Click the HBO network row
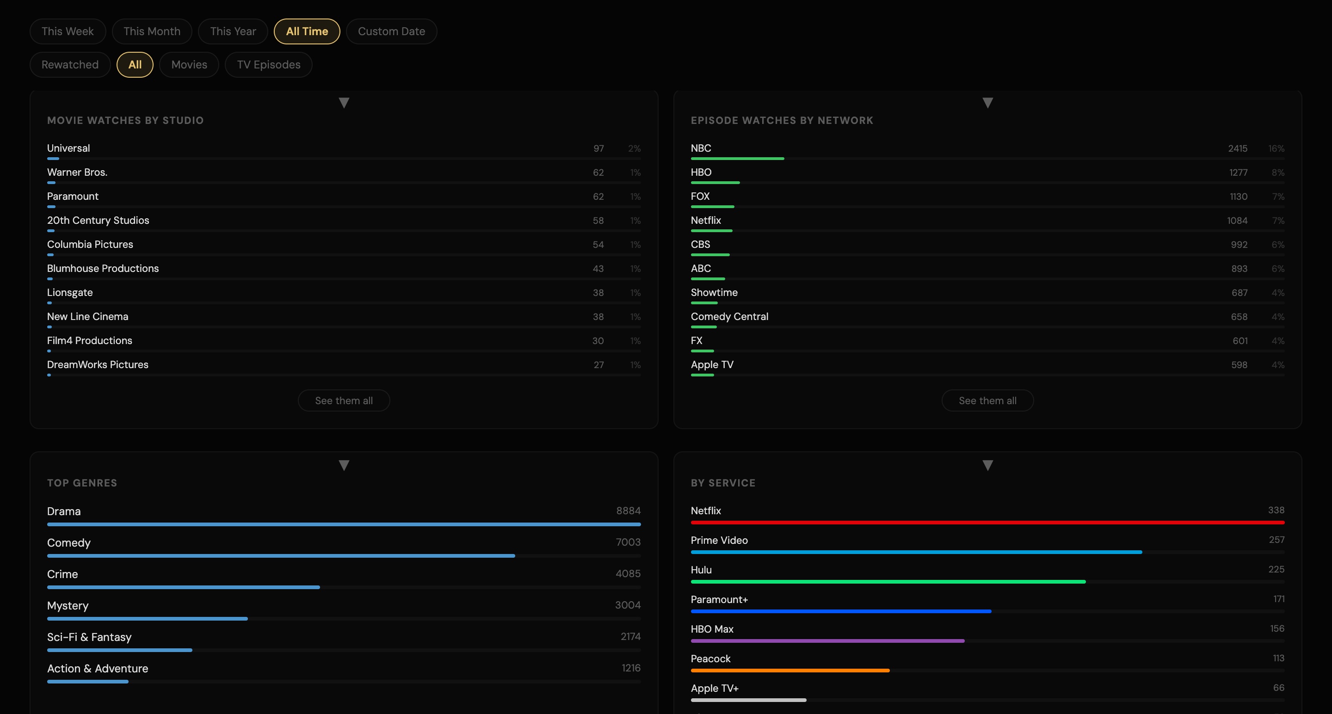The width and height of the screenshot is (1332, 714). [x=987, y=175]
